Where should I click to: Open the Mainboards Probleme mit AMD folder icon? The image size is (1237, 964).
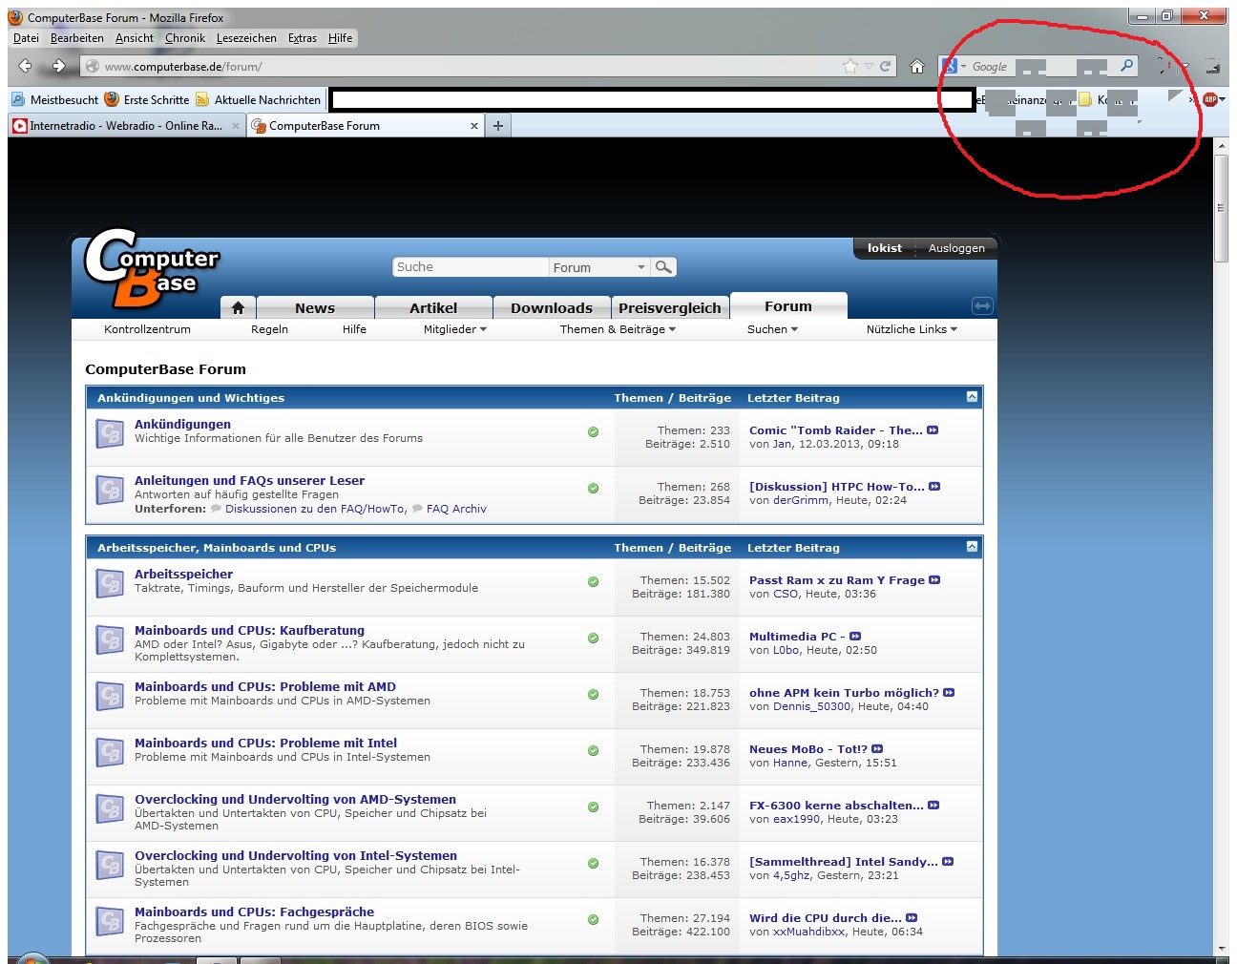[110, 697]
